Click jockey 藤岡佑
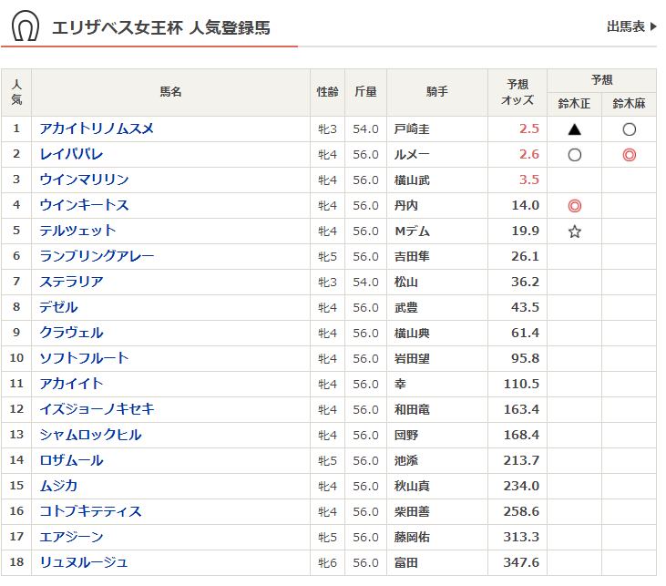This screenshot has width=666, height=586. [412, 537]
